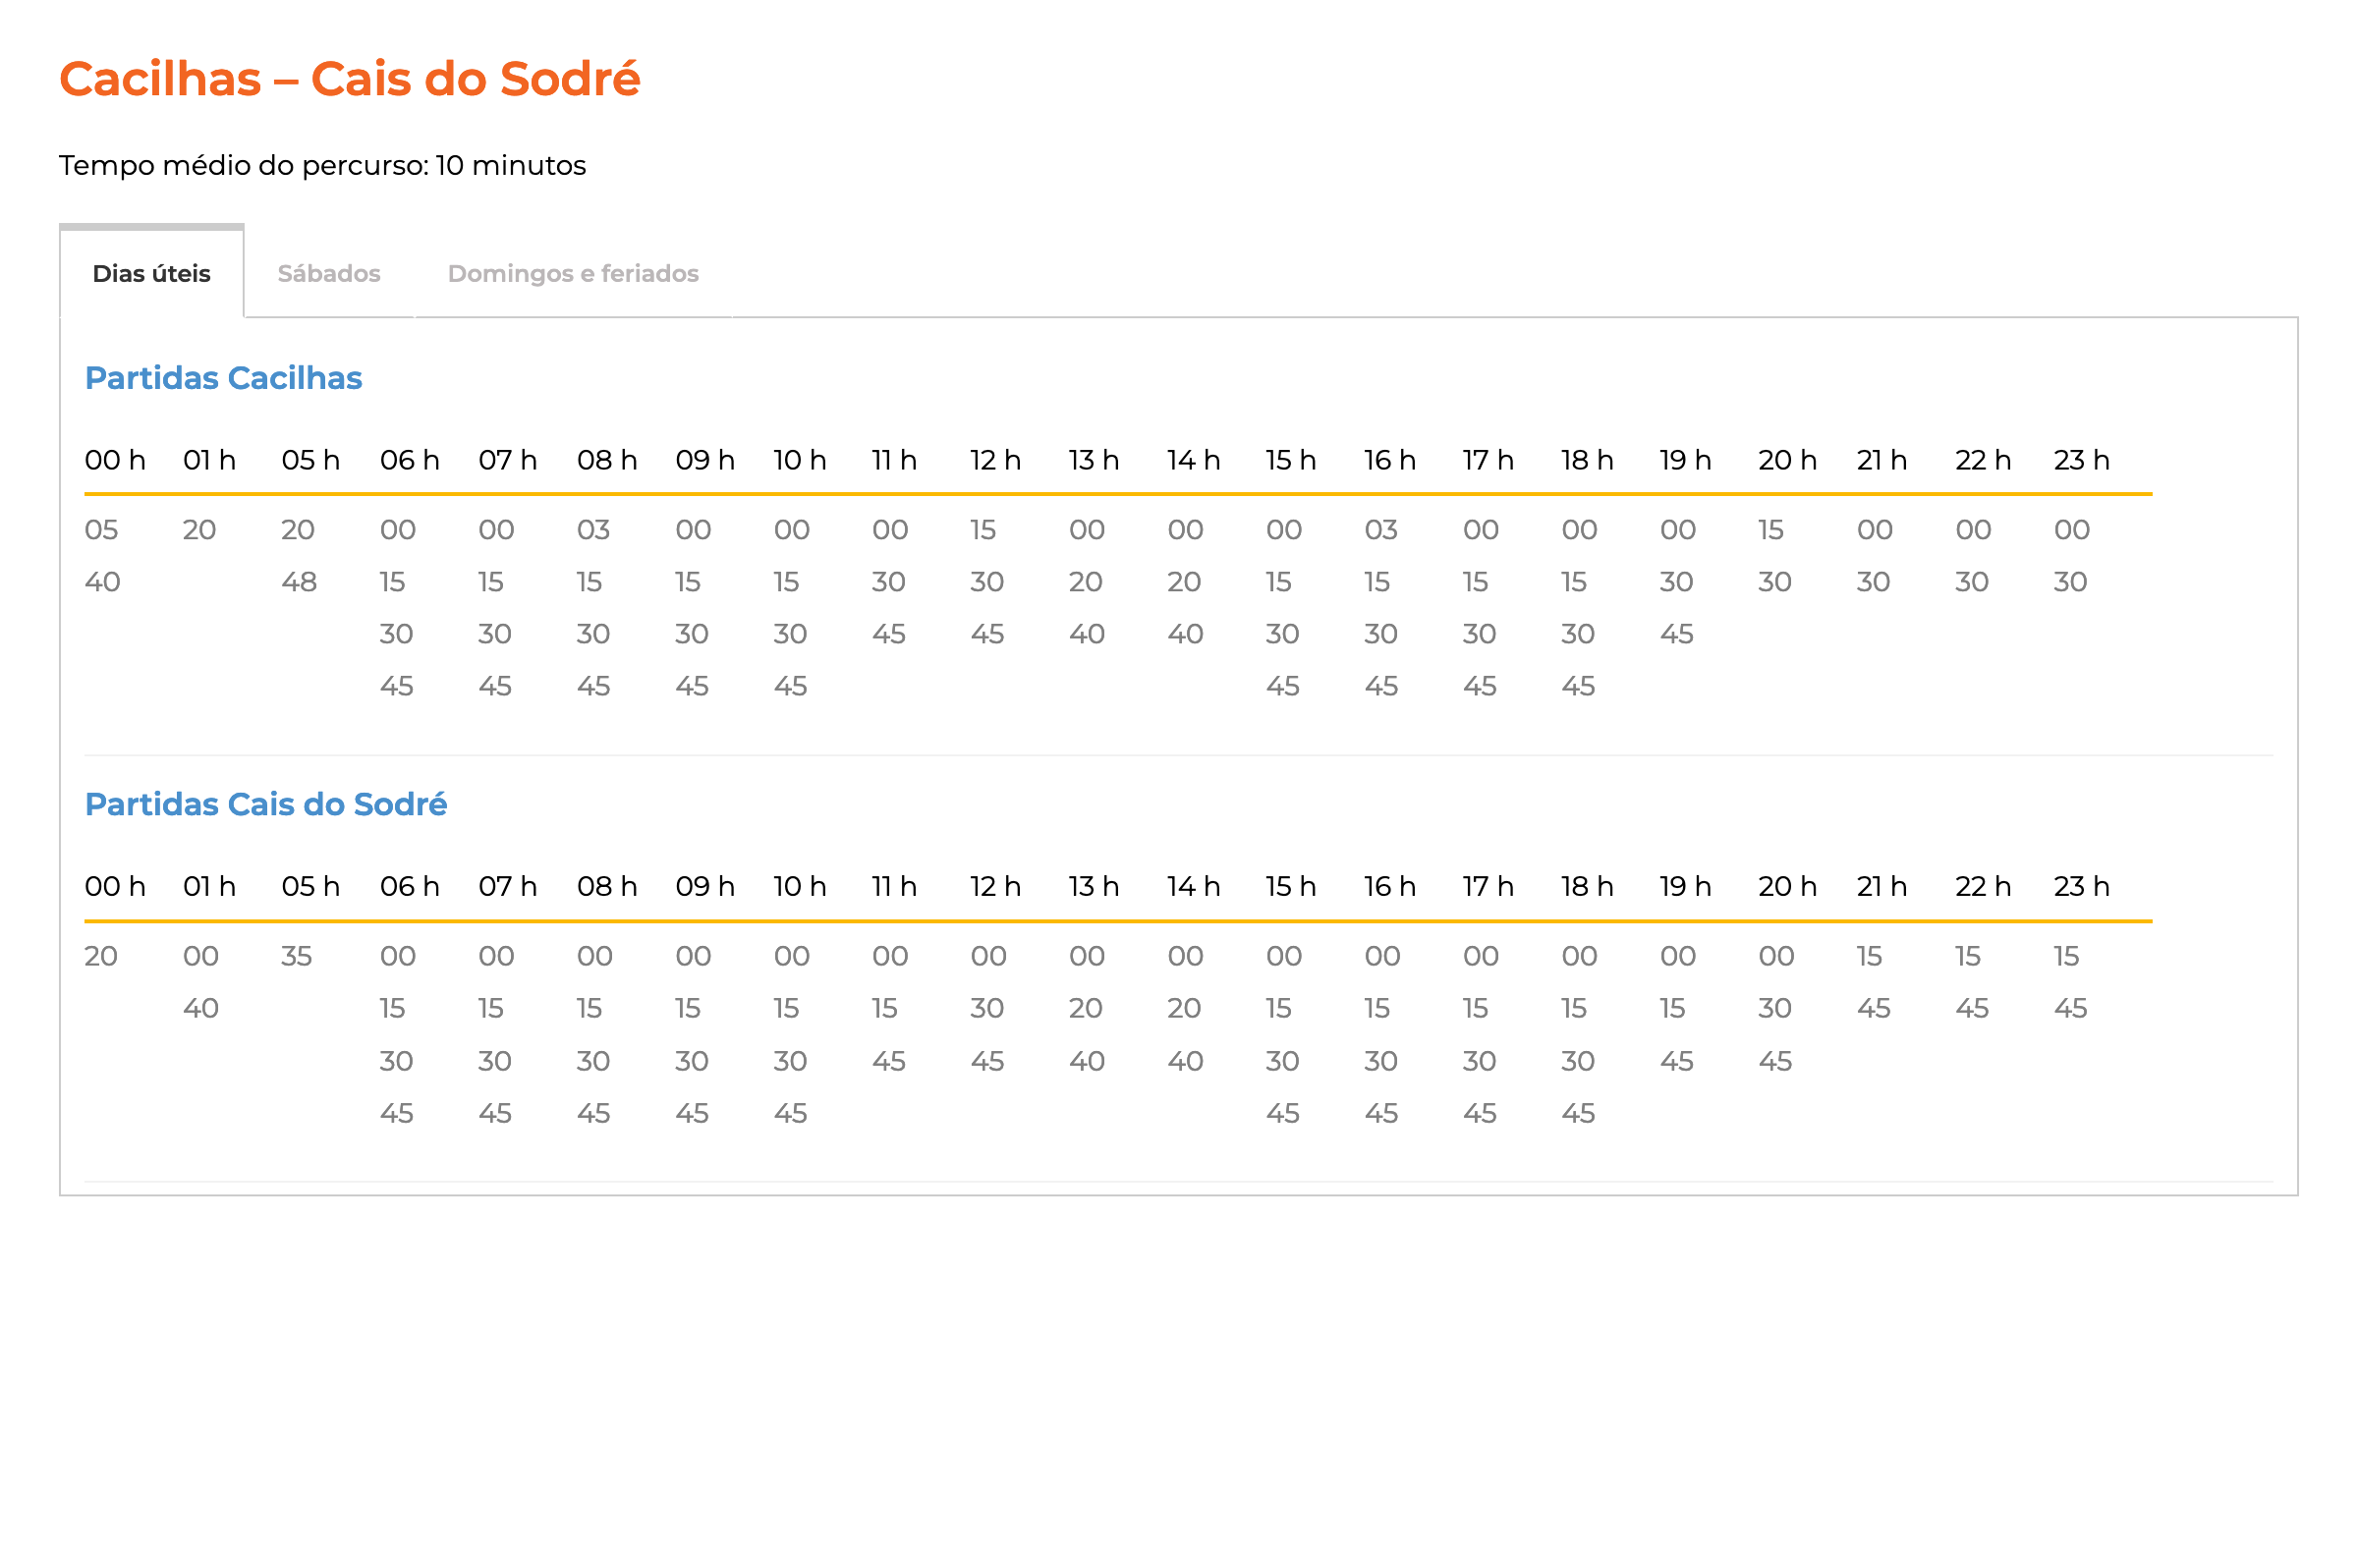The height and width of the screenshot is (1552, 2358).
Task: Click 19 h header in Partidas Cais do Sodré
Action: click(x=1686, y=886)
